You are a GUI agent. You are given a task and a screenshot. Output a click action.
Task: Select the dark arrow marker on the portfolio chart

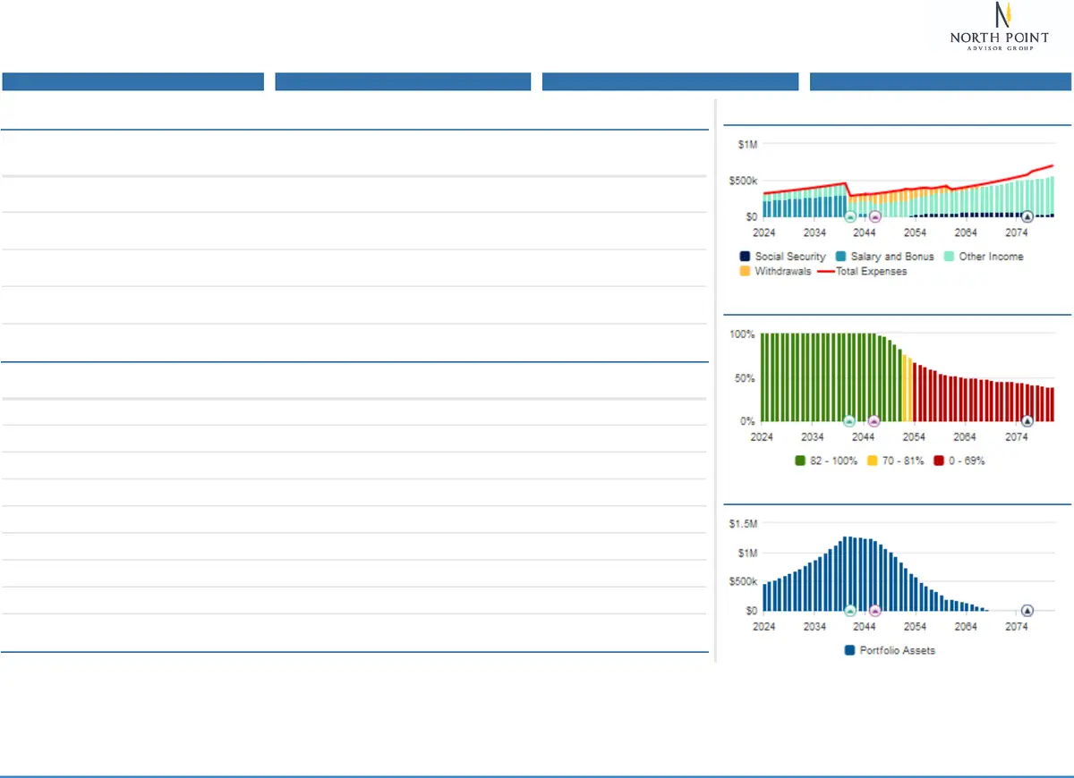click(x=1027, y=612)
